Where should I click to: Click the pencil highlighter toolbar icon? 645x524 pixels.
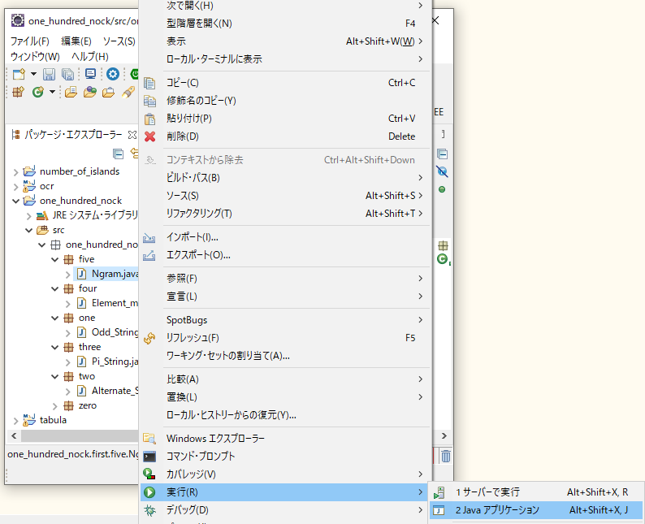click(x=128, y=92)
